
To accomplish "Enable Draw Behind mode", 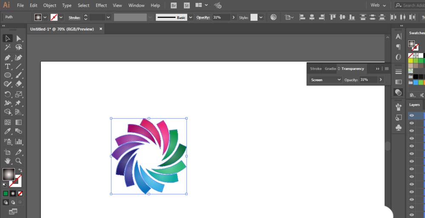I will coord(13,202).
